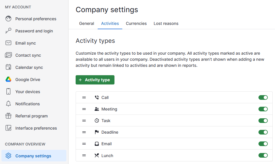
Task: Open the Lost reasons tab
Action: pos(166,23)
